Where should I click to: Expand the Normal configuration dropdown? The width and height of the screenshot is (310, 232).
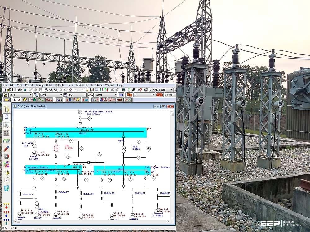117,95
